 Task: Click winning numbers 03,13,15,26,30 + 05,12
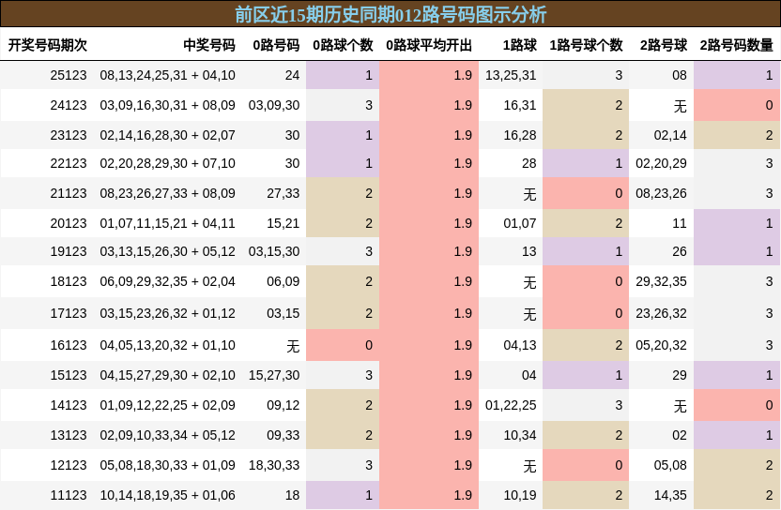(167, 251)
